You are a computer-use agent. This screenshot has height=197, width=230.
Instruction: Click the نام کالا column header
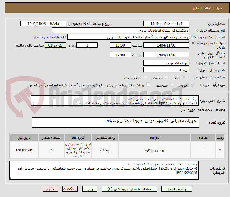pos(154,138)
